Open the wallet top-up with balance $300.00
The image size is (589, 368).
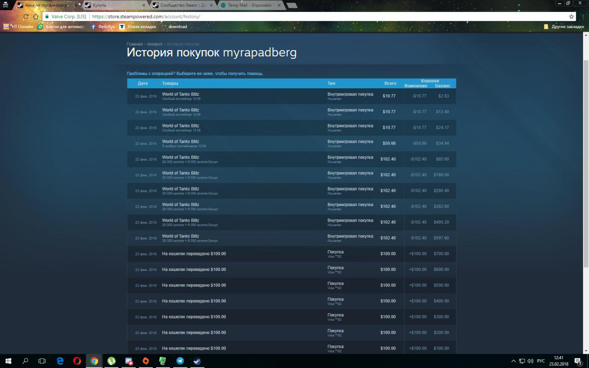coord(292,317)
